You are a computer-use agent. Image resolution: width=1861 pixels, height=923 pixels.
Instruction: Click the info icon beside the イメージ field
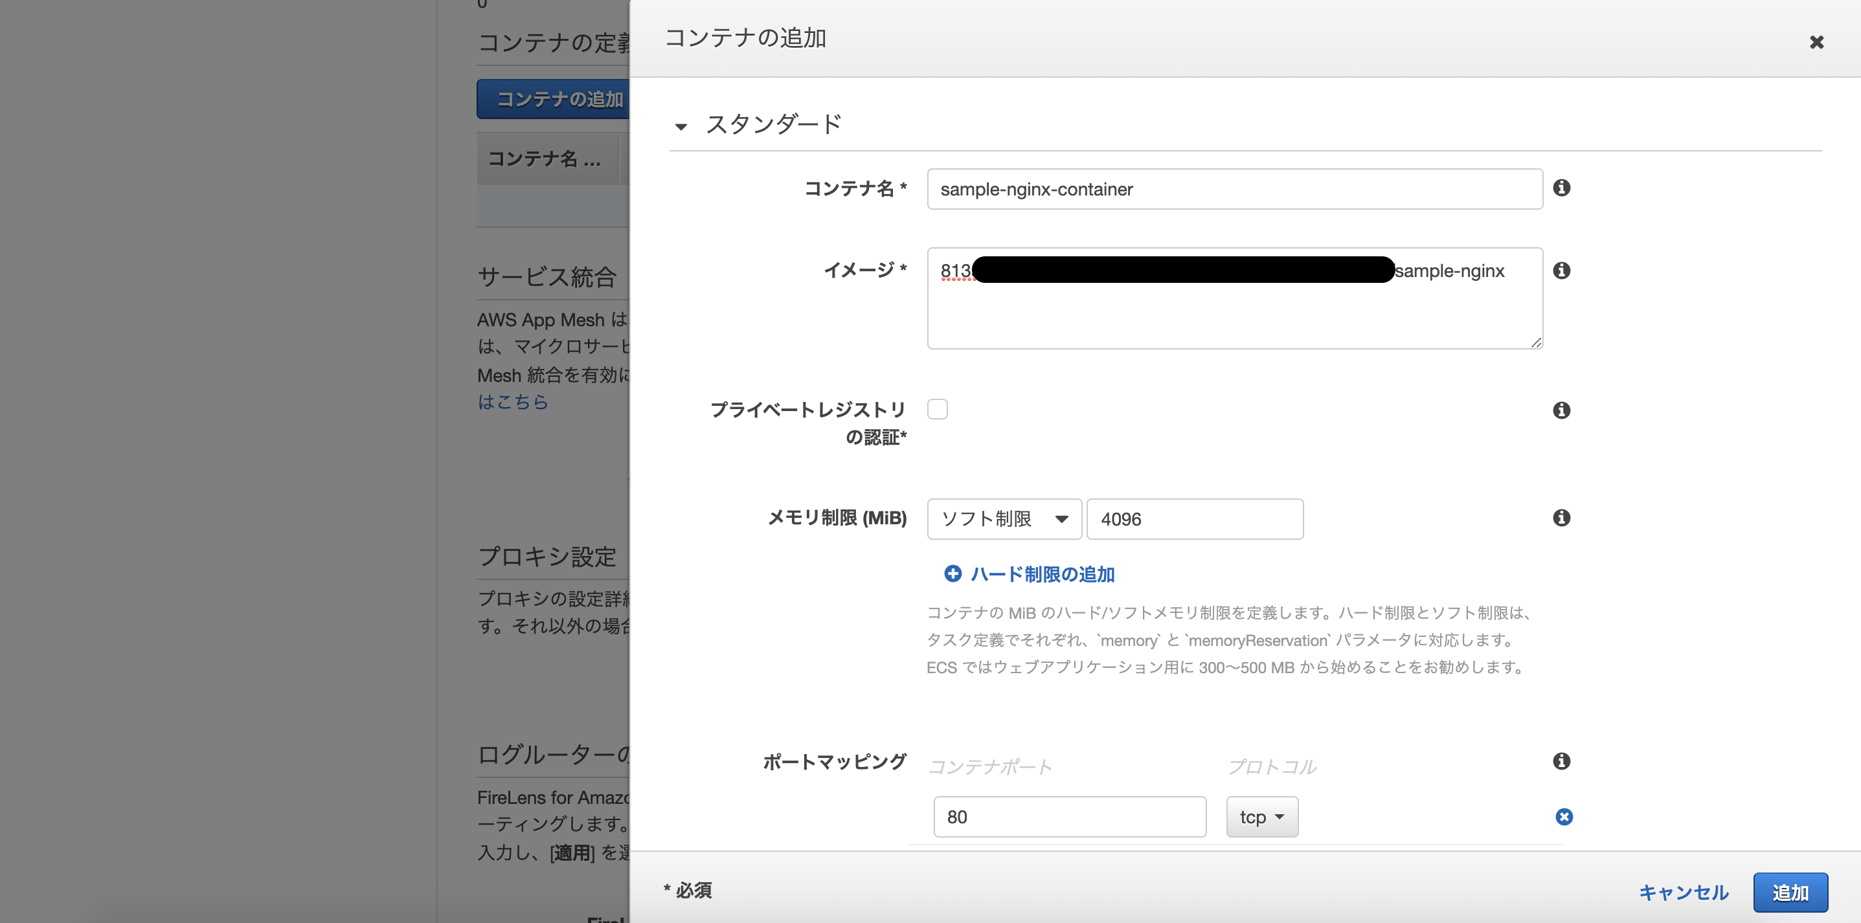[1562, 271]
